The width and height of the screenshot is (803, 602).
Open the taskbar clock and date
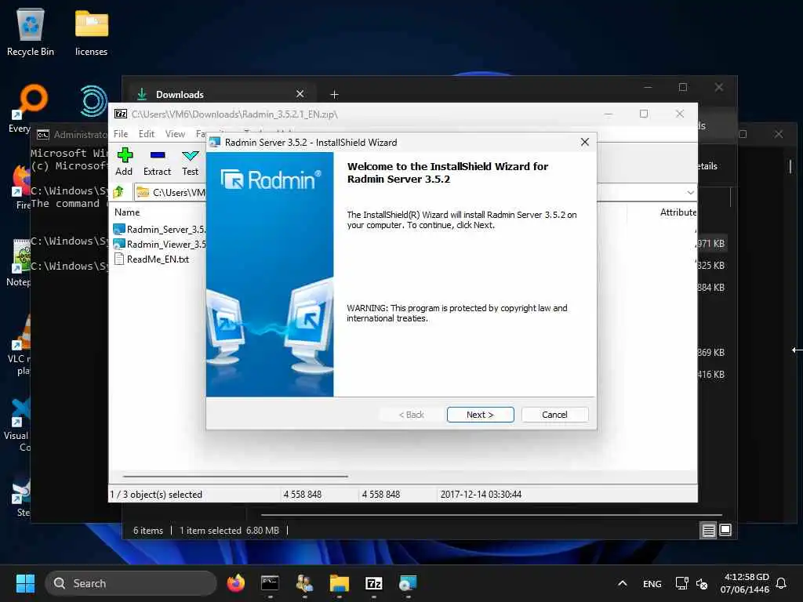[746, 583]
